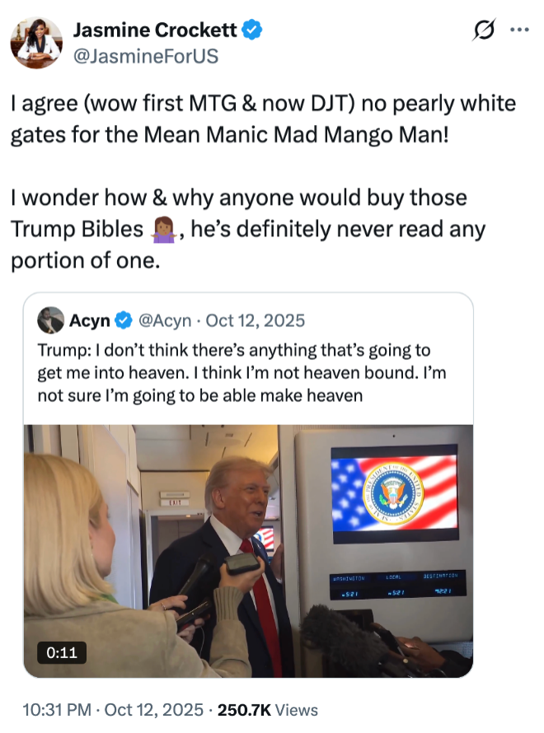This screenshot has height=733, width=544.
Task: Open the three-dot more options menu
Action: point(518,30)
